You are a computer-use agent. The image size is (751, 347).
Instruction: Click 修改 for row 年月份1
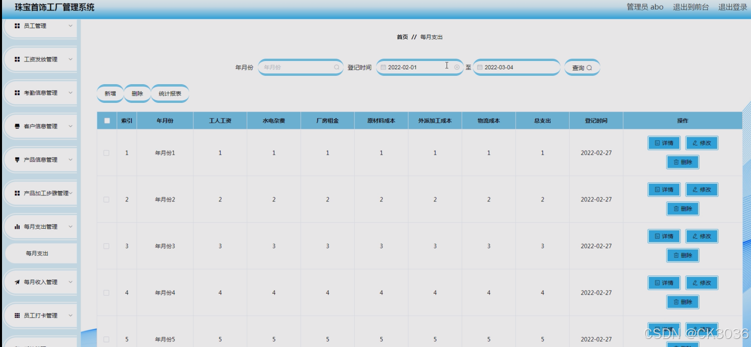click(702, 143)
